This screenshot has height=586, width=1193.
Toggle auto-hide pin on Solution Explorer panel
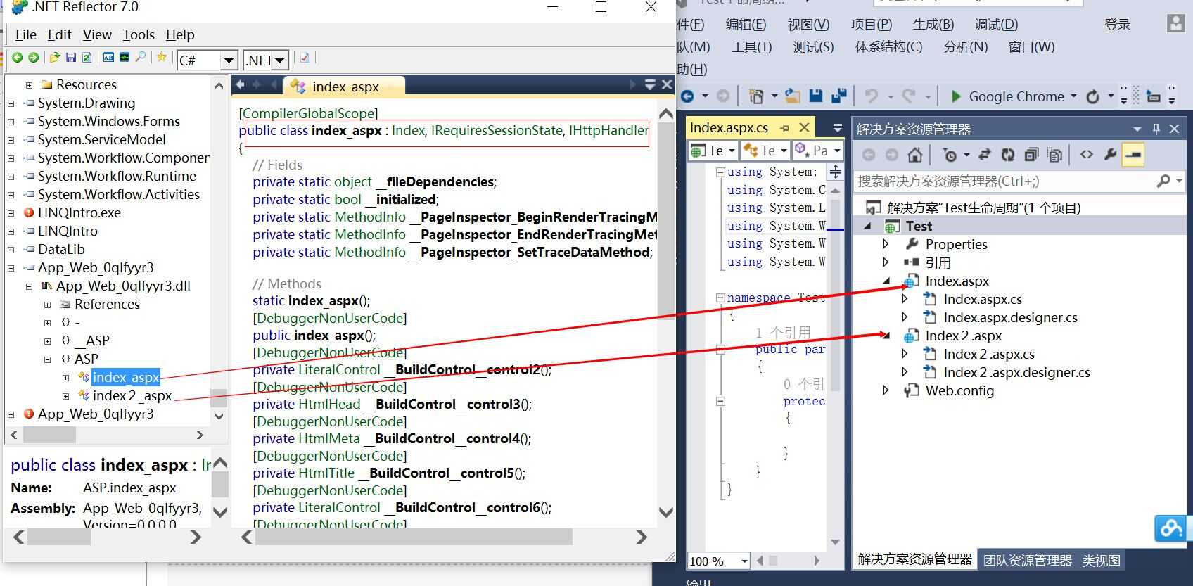tap(1156, 129)
